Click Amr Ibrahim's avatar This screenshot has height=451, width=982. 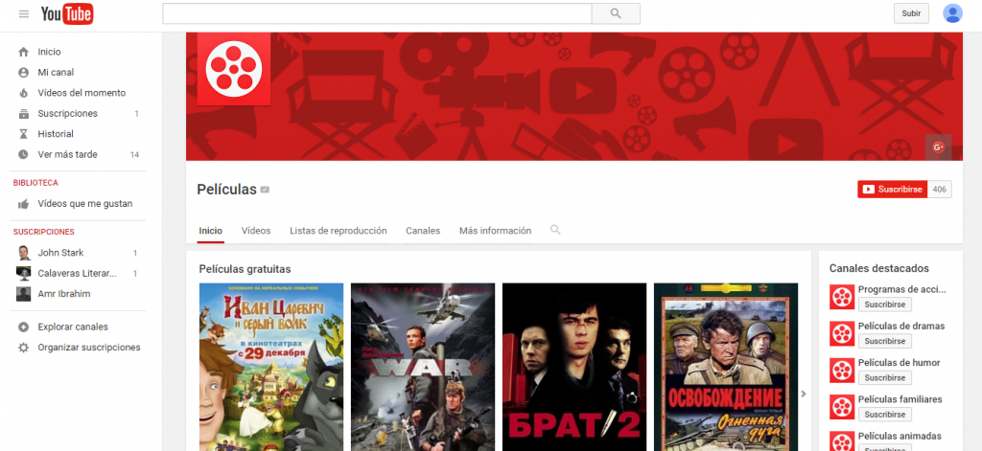24,294
